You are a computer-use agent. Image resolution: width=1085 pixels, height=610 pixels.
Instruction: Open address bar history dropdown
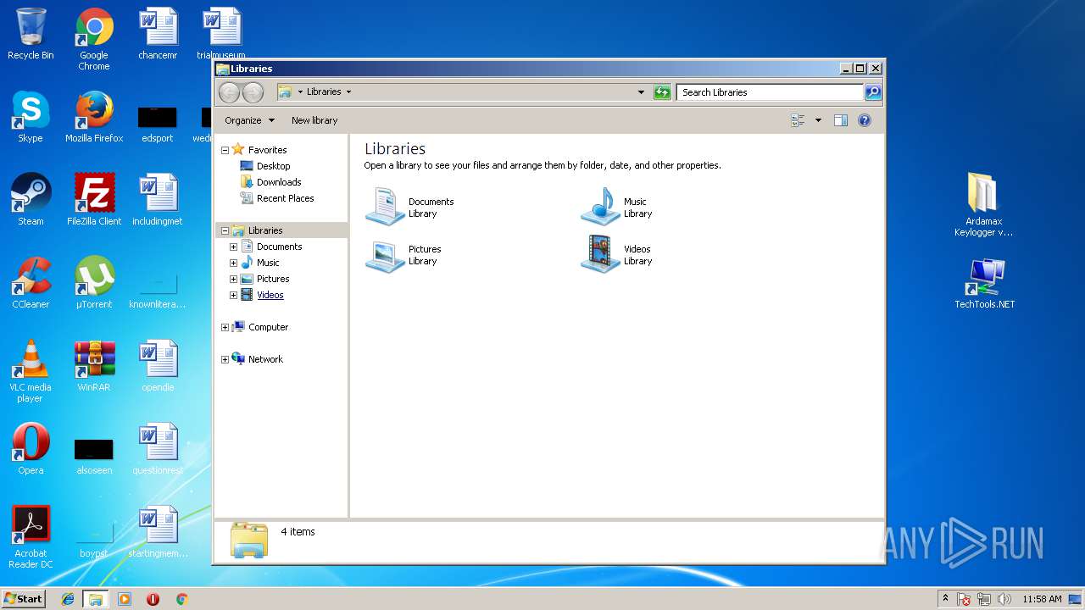click(x=641, y=92)
